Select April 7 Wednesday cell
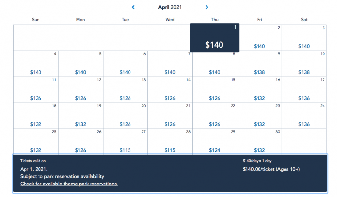Viewport: 337px width, 197px height. coord(170,64)
